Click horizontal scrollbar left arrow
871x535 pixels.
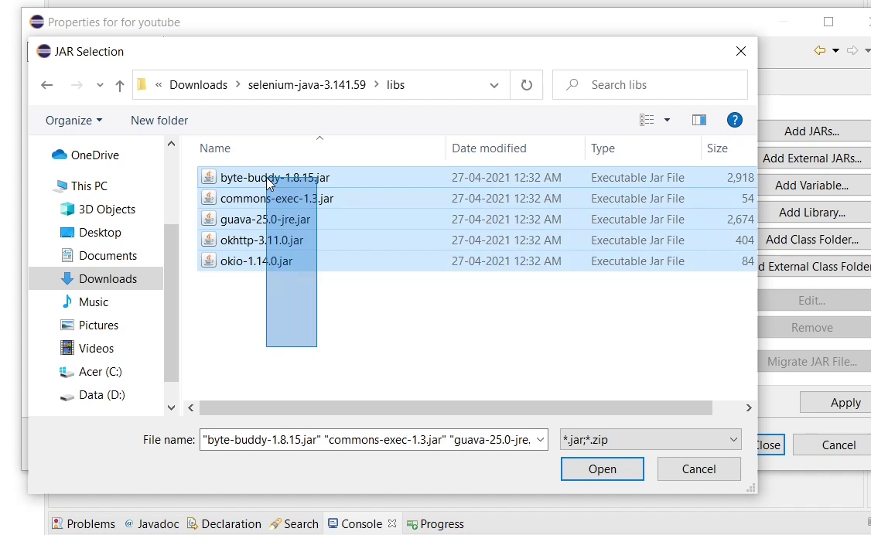(x=190, y=408)
